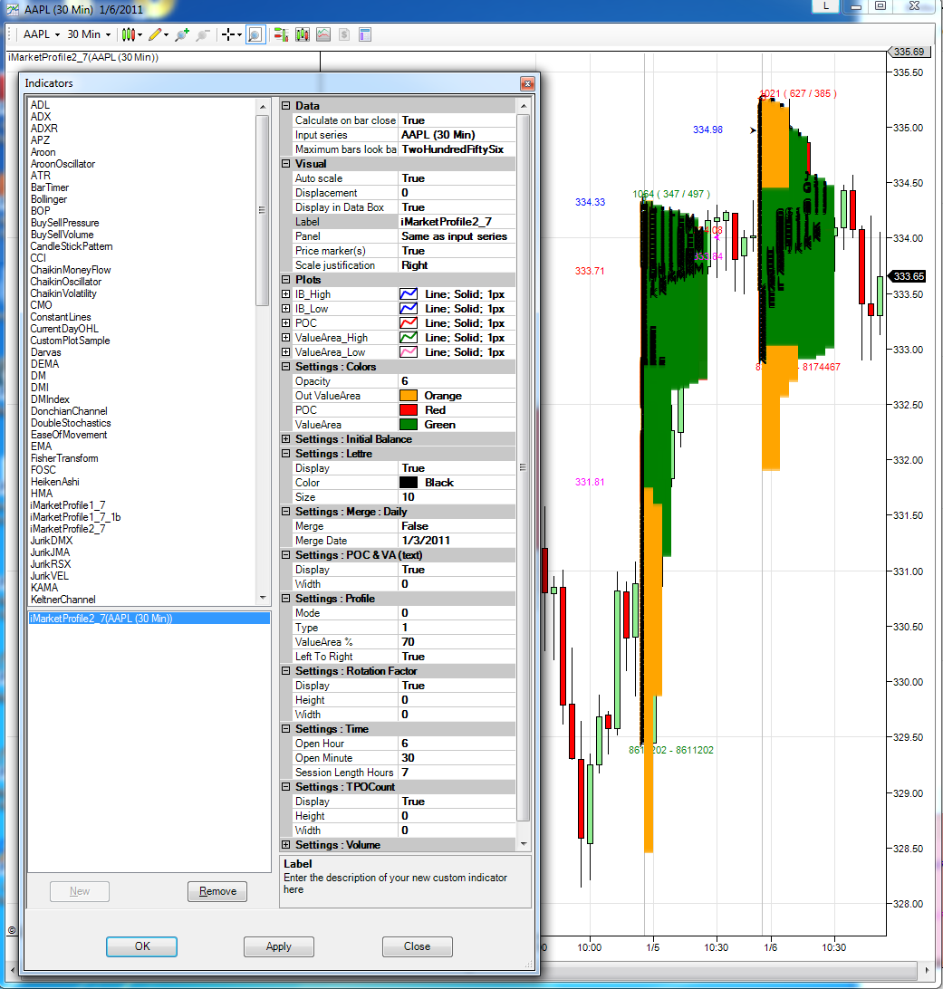Edit the Open Hour value 6
Screen dimensions: 943x989
click(x=457, y=744)
